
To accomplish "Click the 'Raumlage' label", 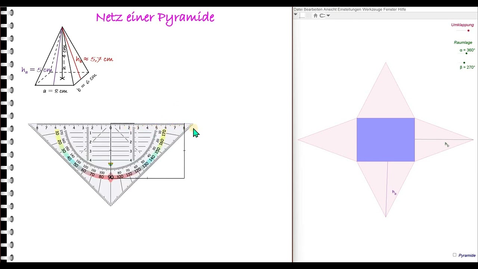I will tap(463, 43).
